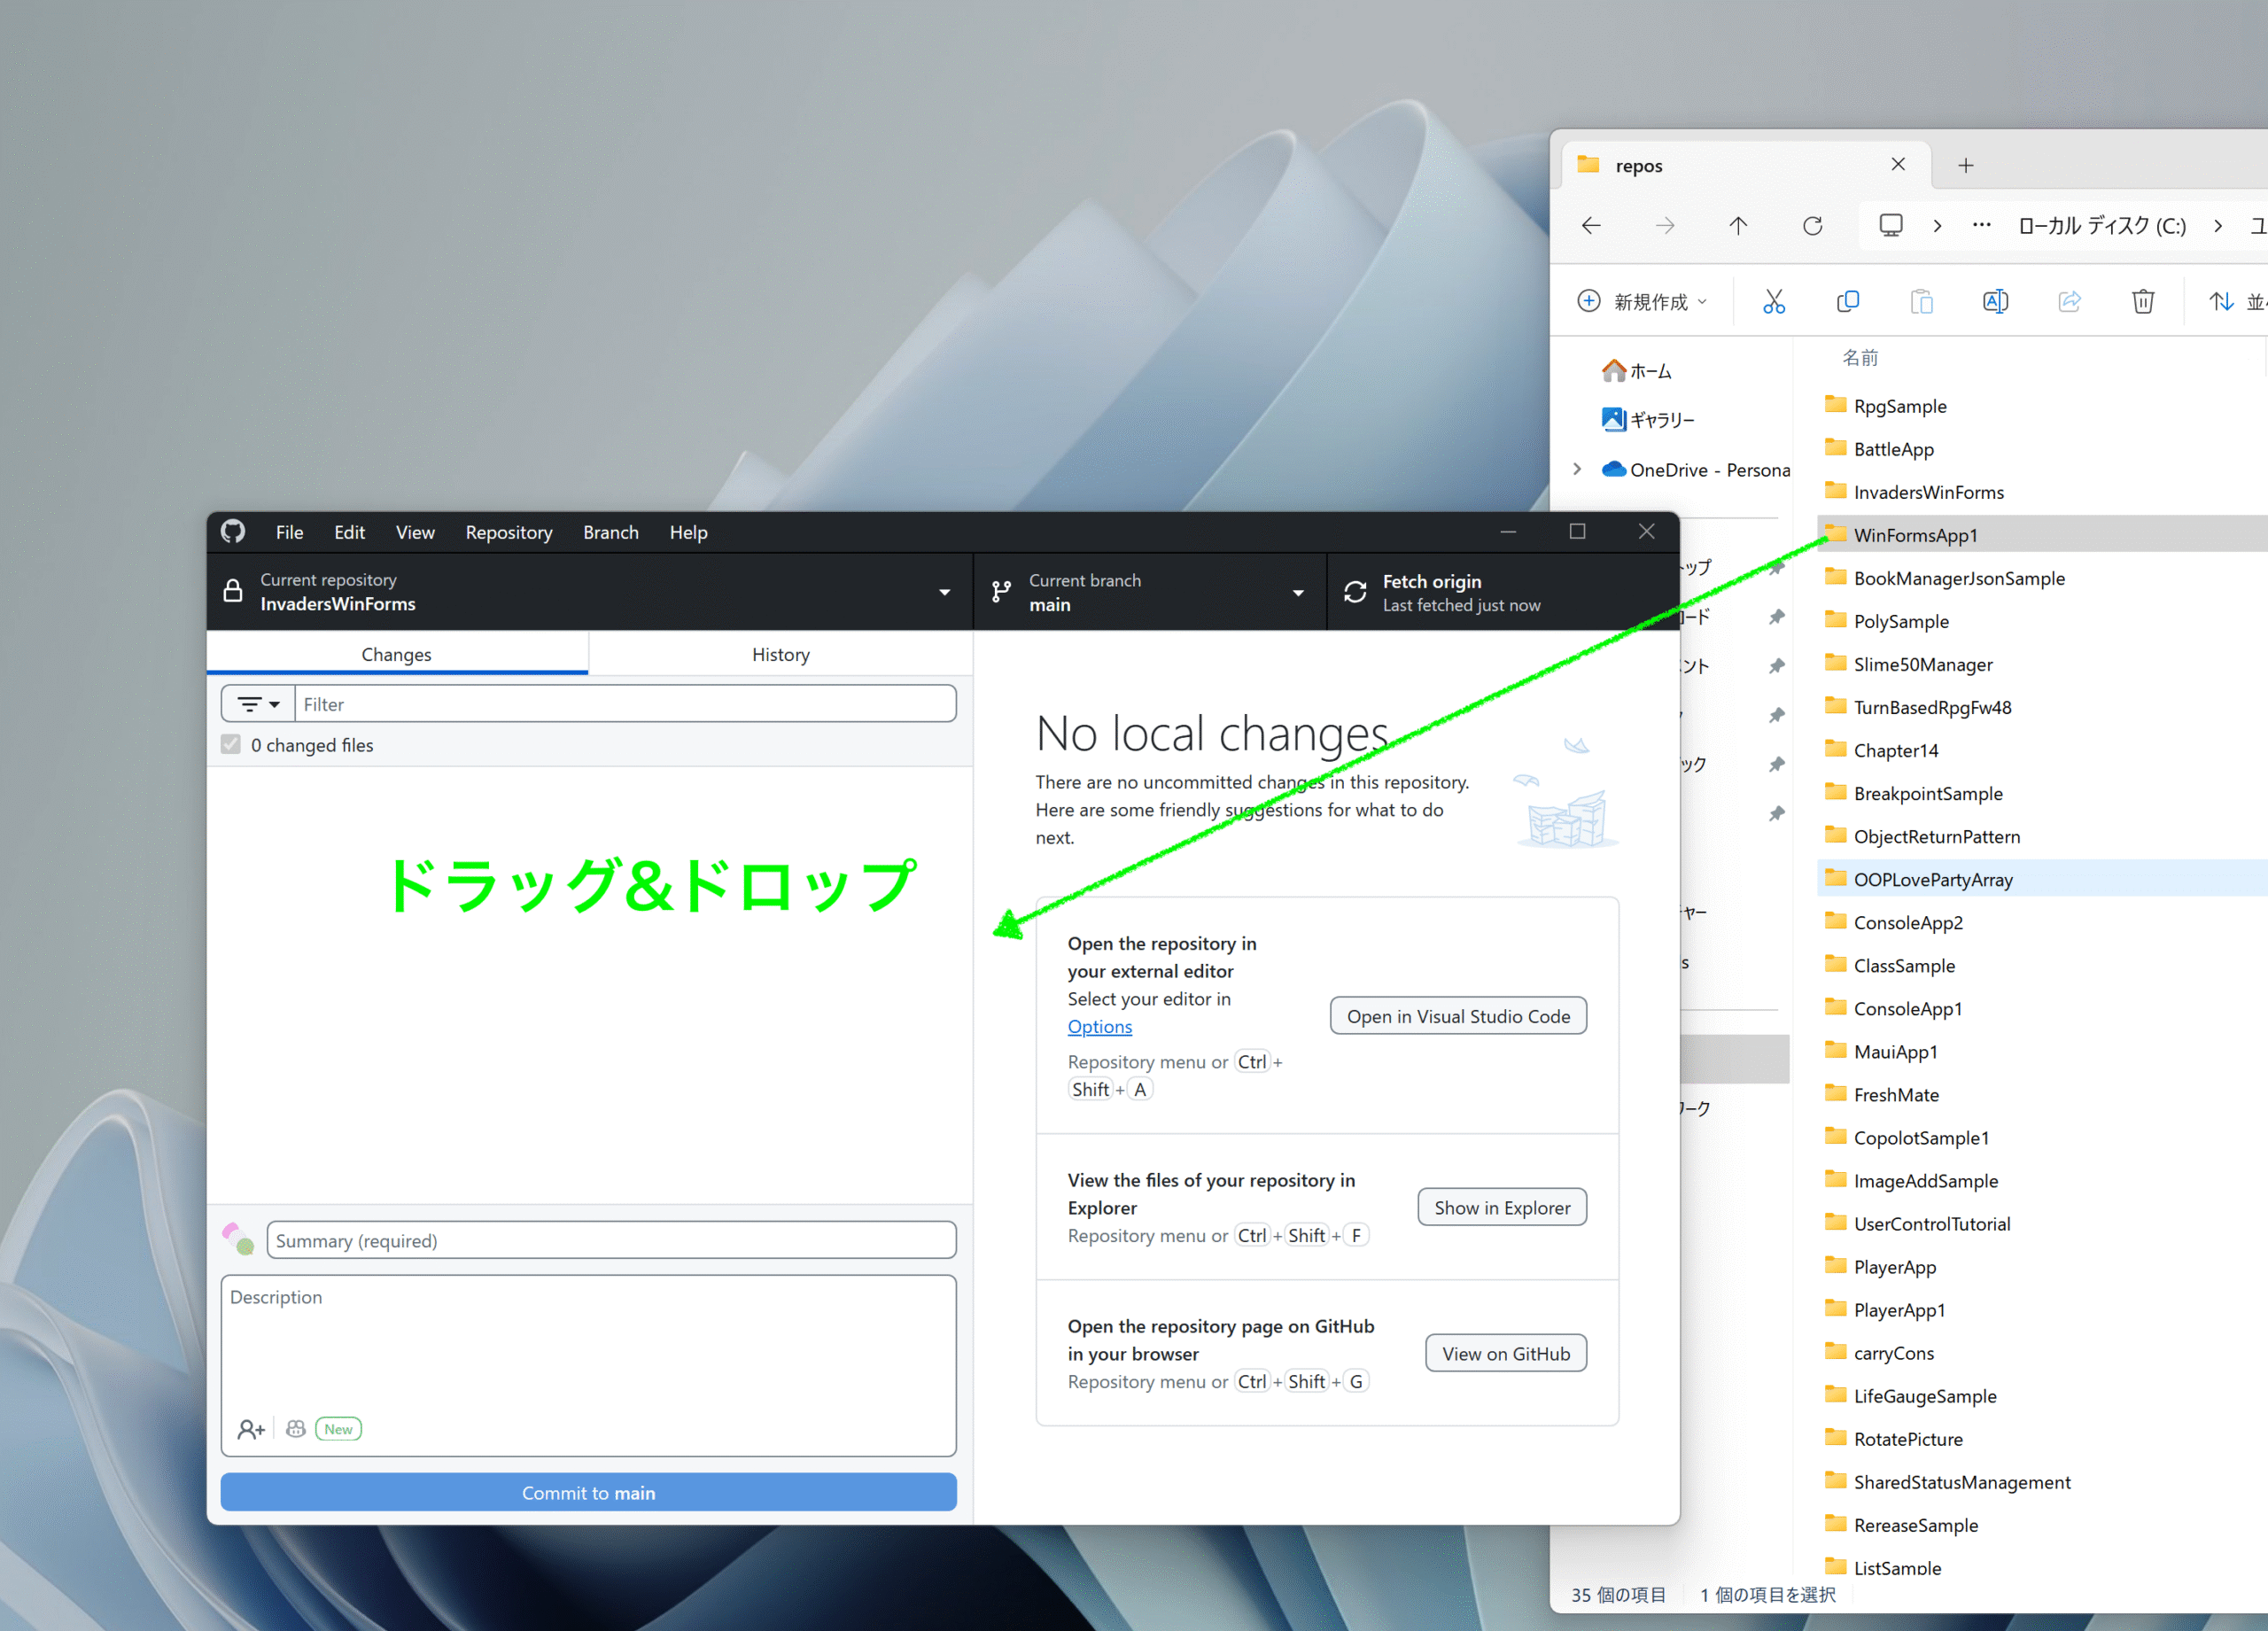Click the Copy icon in Explorer toolbar
Image resolution: width=2268 pixels, height=1631 pixels.
tap(1848, 301)
